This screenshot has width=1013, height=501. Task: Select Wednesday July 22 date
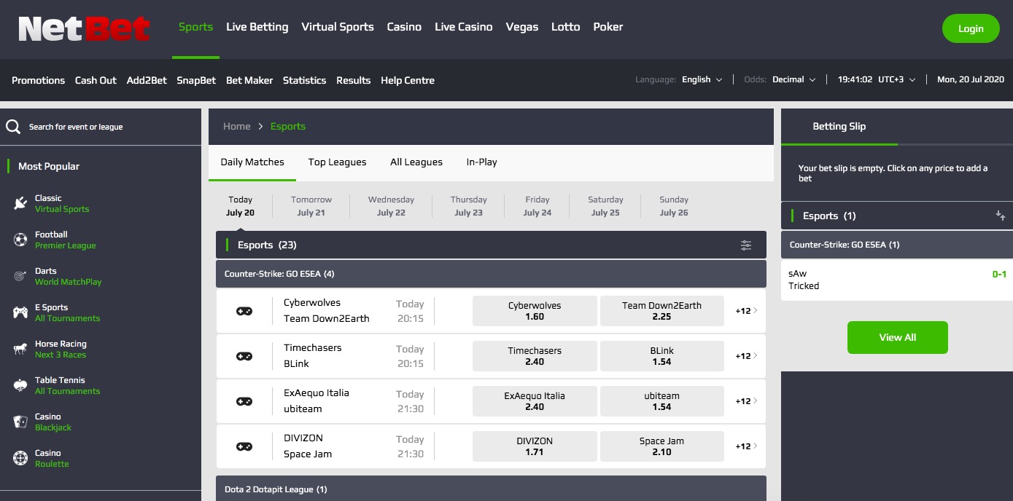click(x=391, y=206)
